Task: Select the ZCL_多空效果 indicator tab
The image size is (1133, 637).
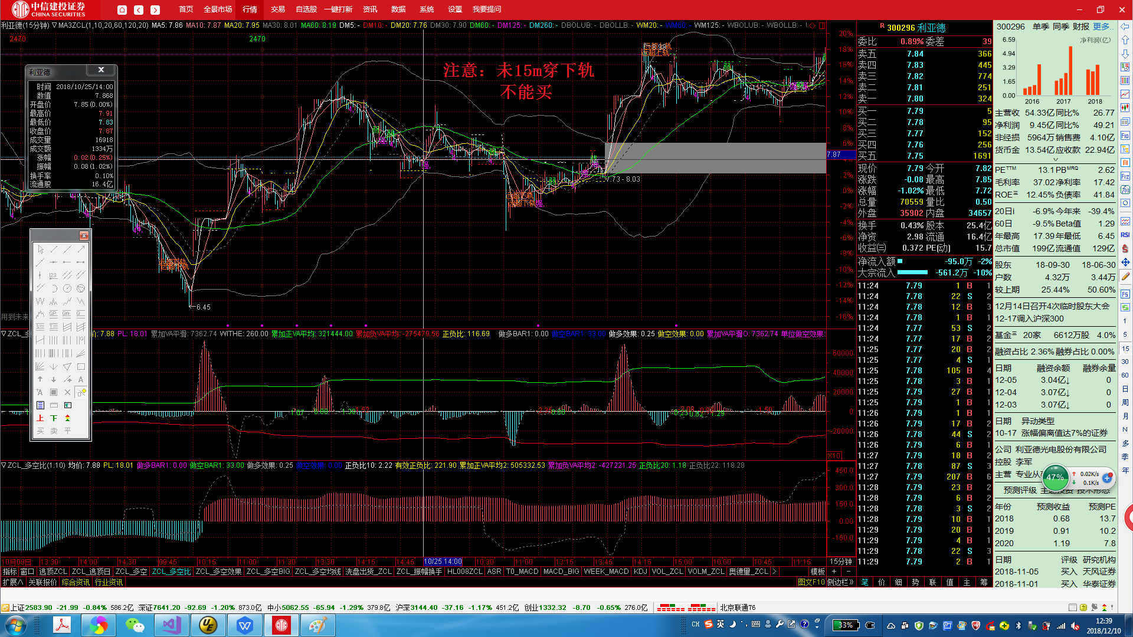Action: [x=218, y=572]
